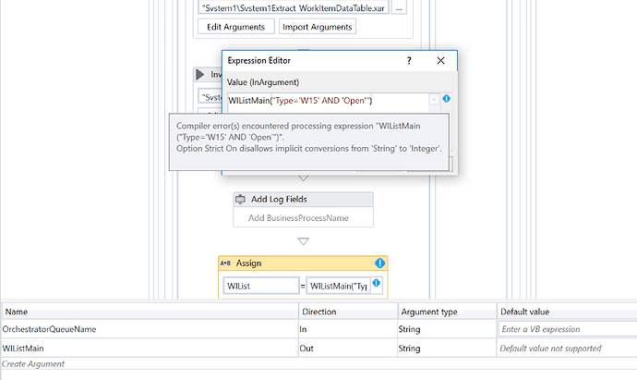Image resolution: width=637 pixels, height=380 pixels.
Task: Select the OrchestratorQueueName argument name
Action: click(49, 329)
